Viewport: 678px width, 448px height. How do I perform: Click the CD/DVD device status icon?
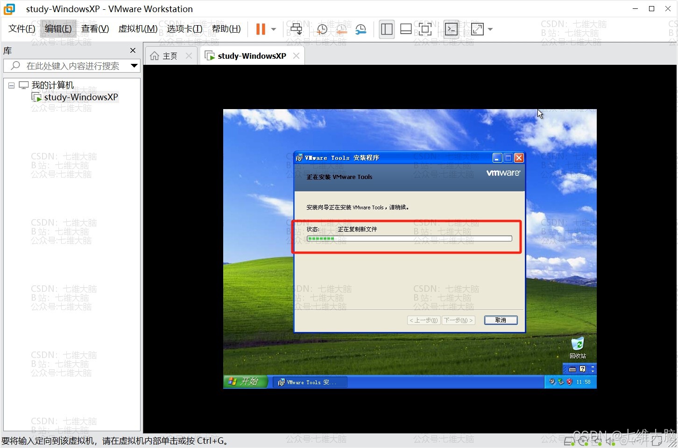(x=583, y=441)
